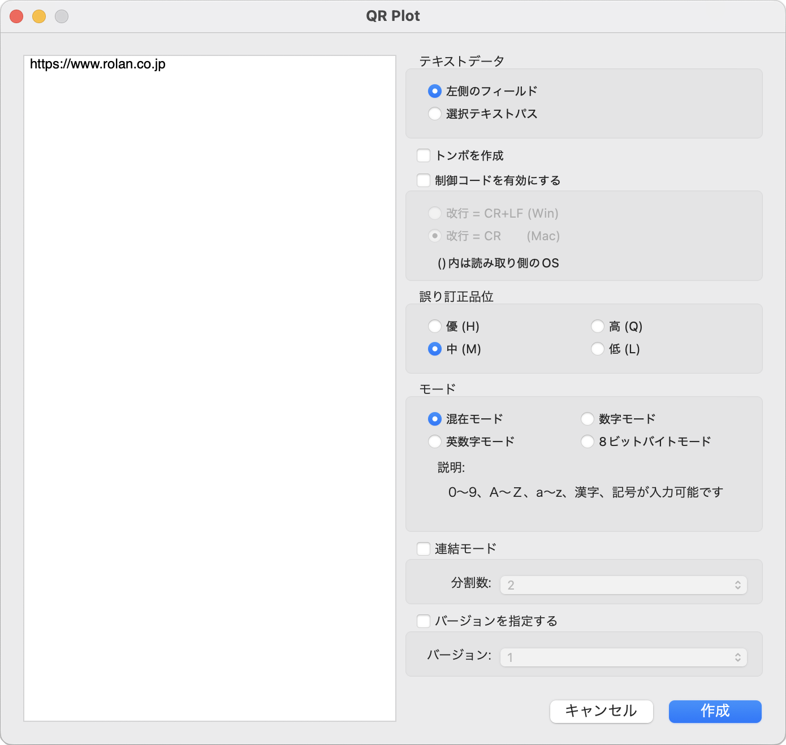The image size is (786, 745).
Task: Select 混在モード option
Action: (434, 418)
